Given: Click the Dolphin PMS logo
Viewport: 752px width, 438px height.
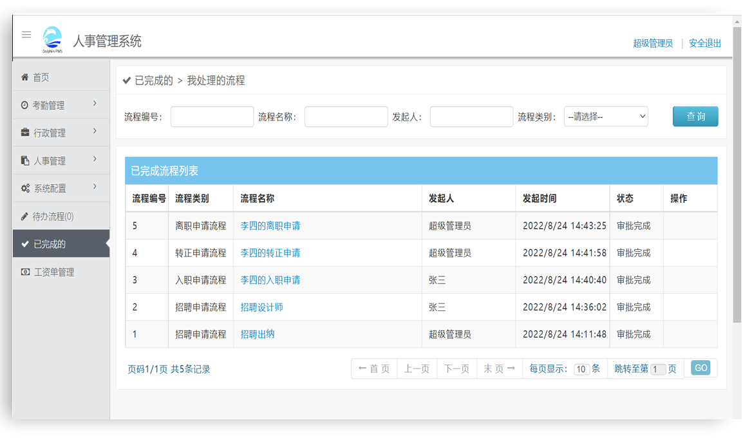Looking at the screenshot, I should click(52, 37).
